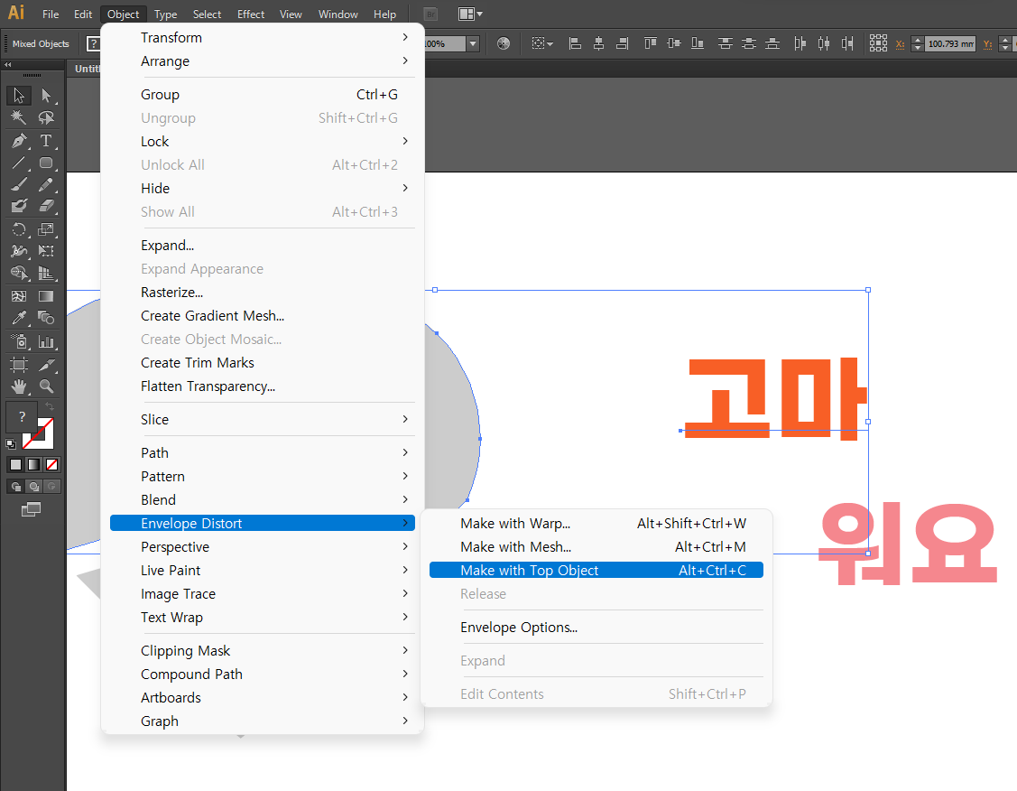1017x791 pixels.
Task: Expand the Lock submenu
Action: pos(262,142)
